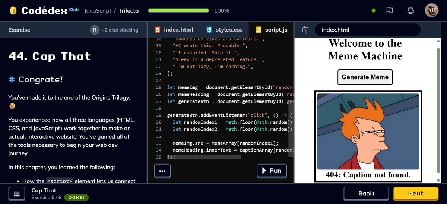Proceed with the Next button
The height and width of the screenshot is (204, 447).
416,193
